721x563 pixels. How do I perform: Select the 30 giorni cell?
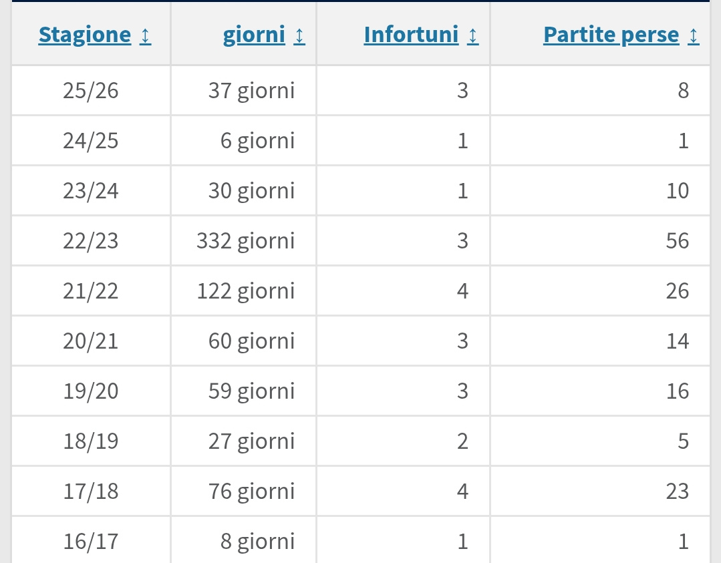(251, 191)
